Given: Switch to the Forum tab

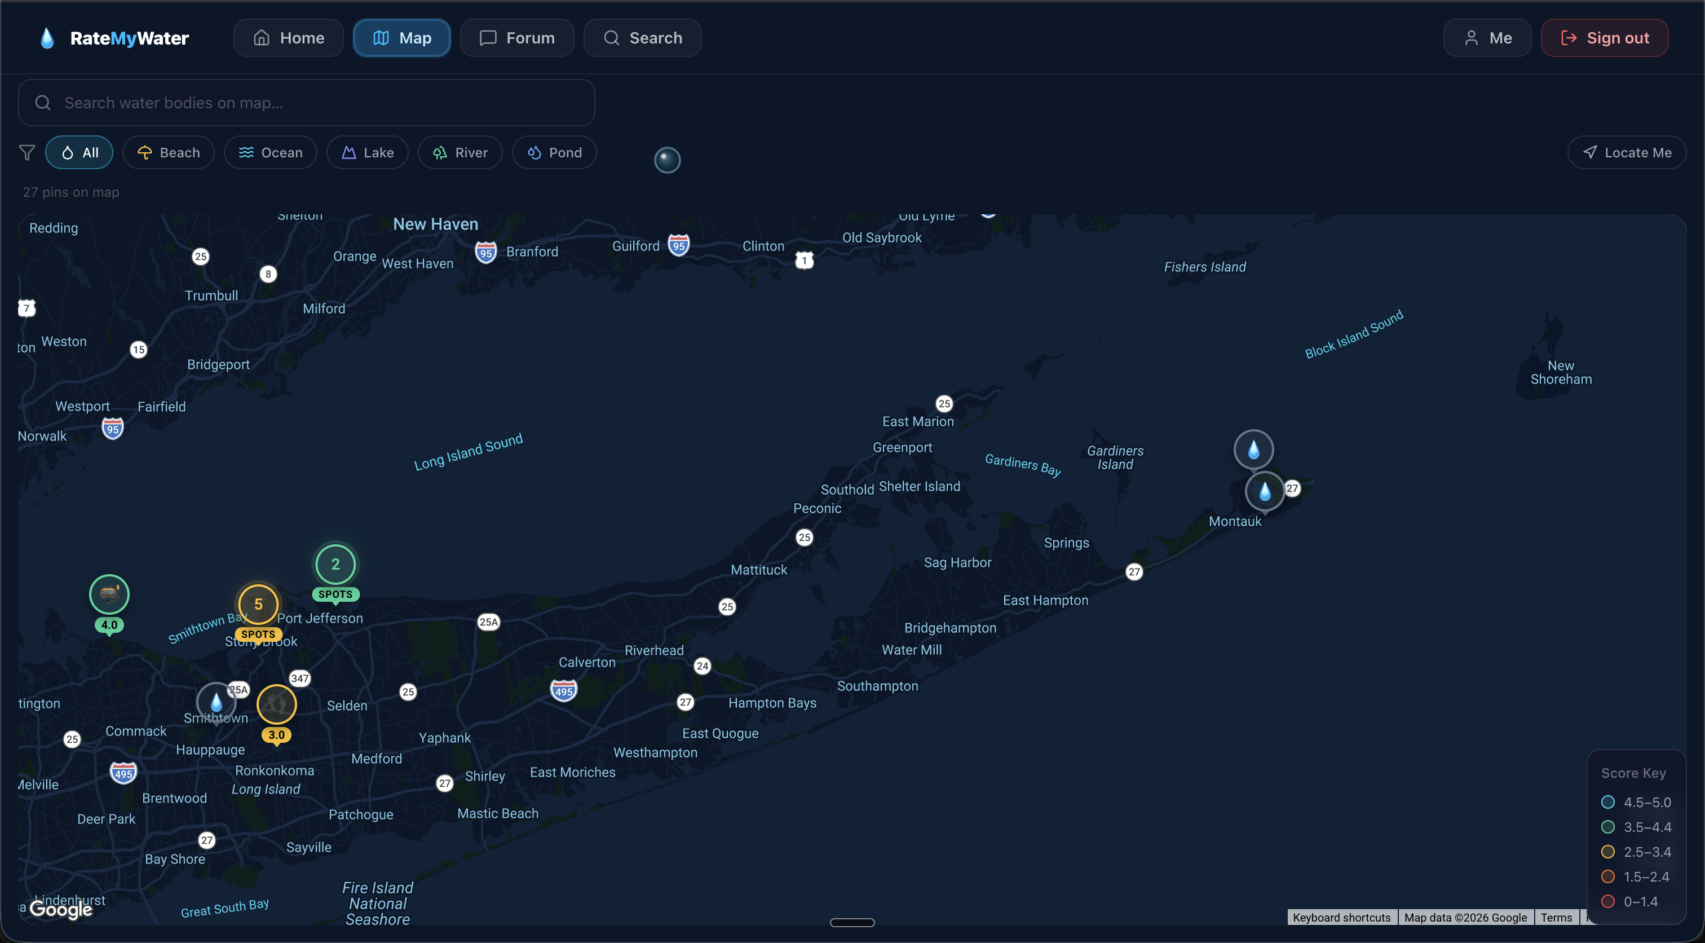Looking at the screenshot, I should (x=517, y=38).
